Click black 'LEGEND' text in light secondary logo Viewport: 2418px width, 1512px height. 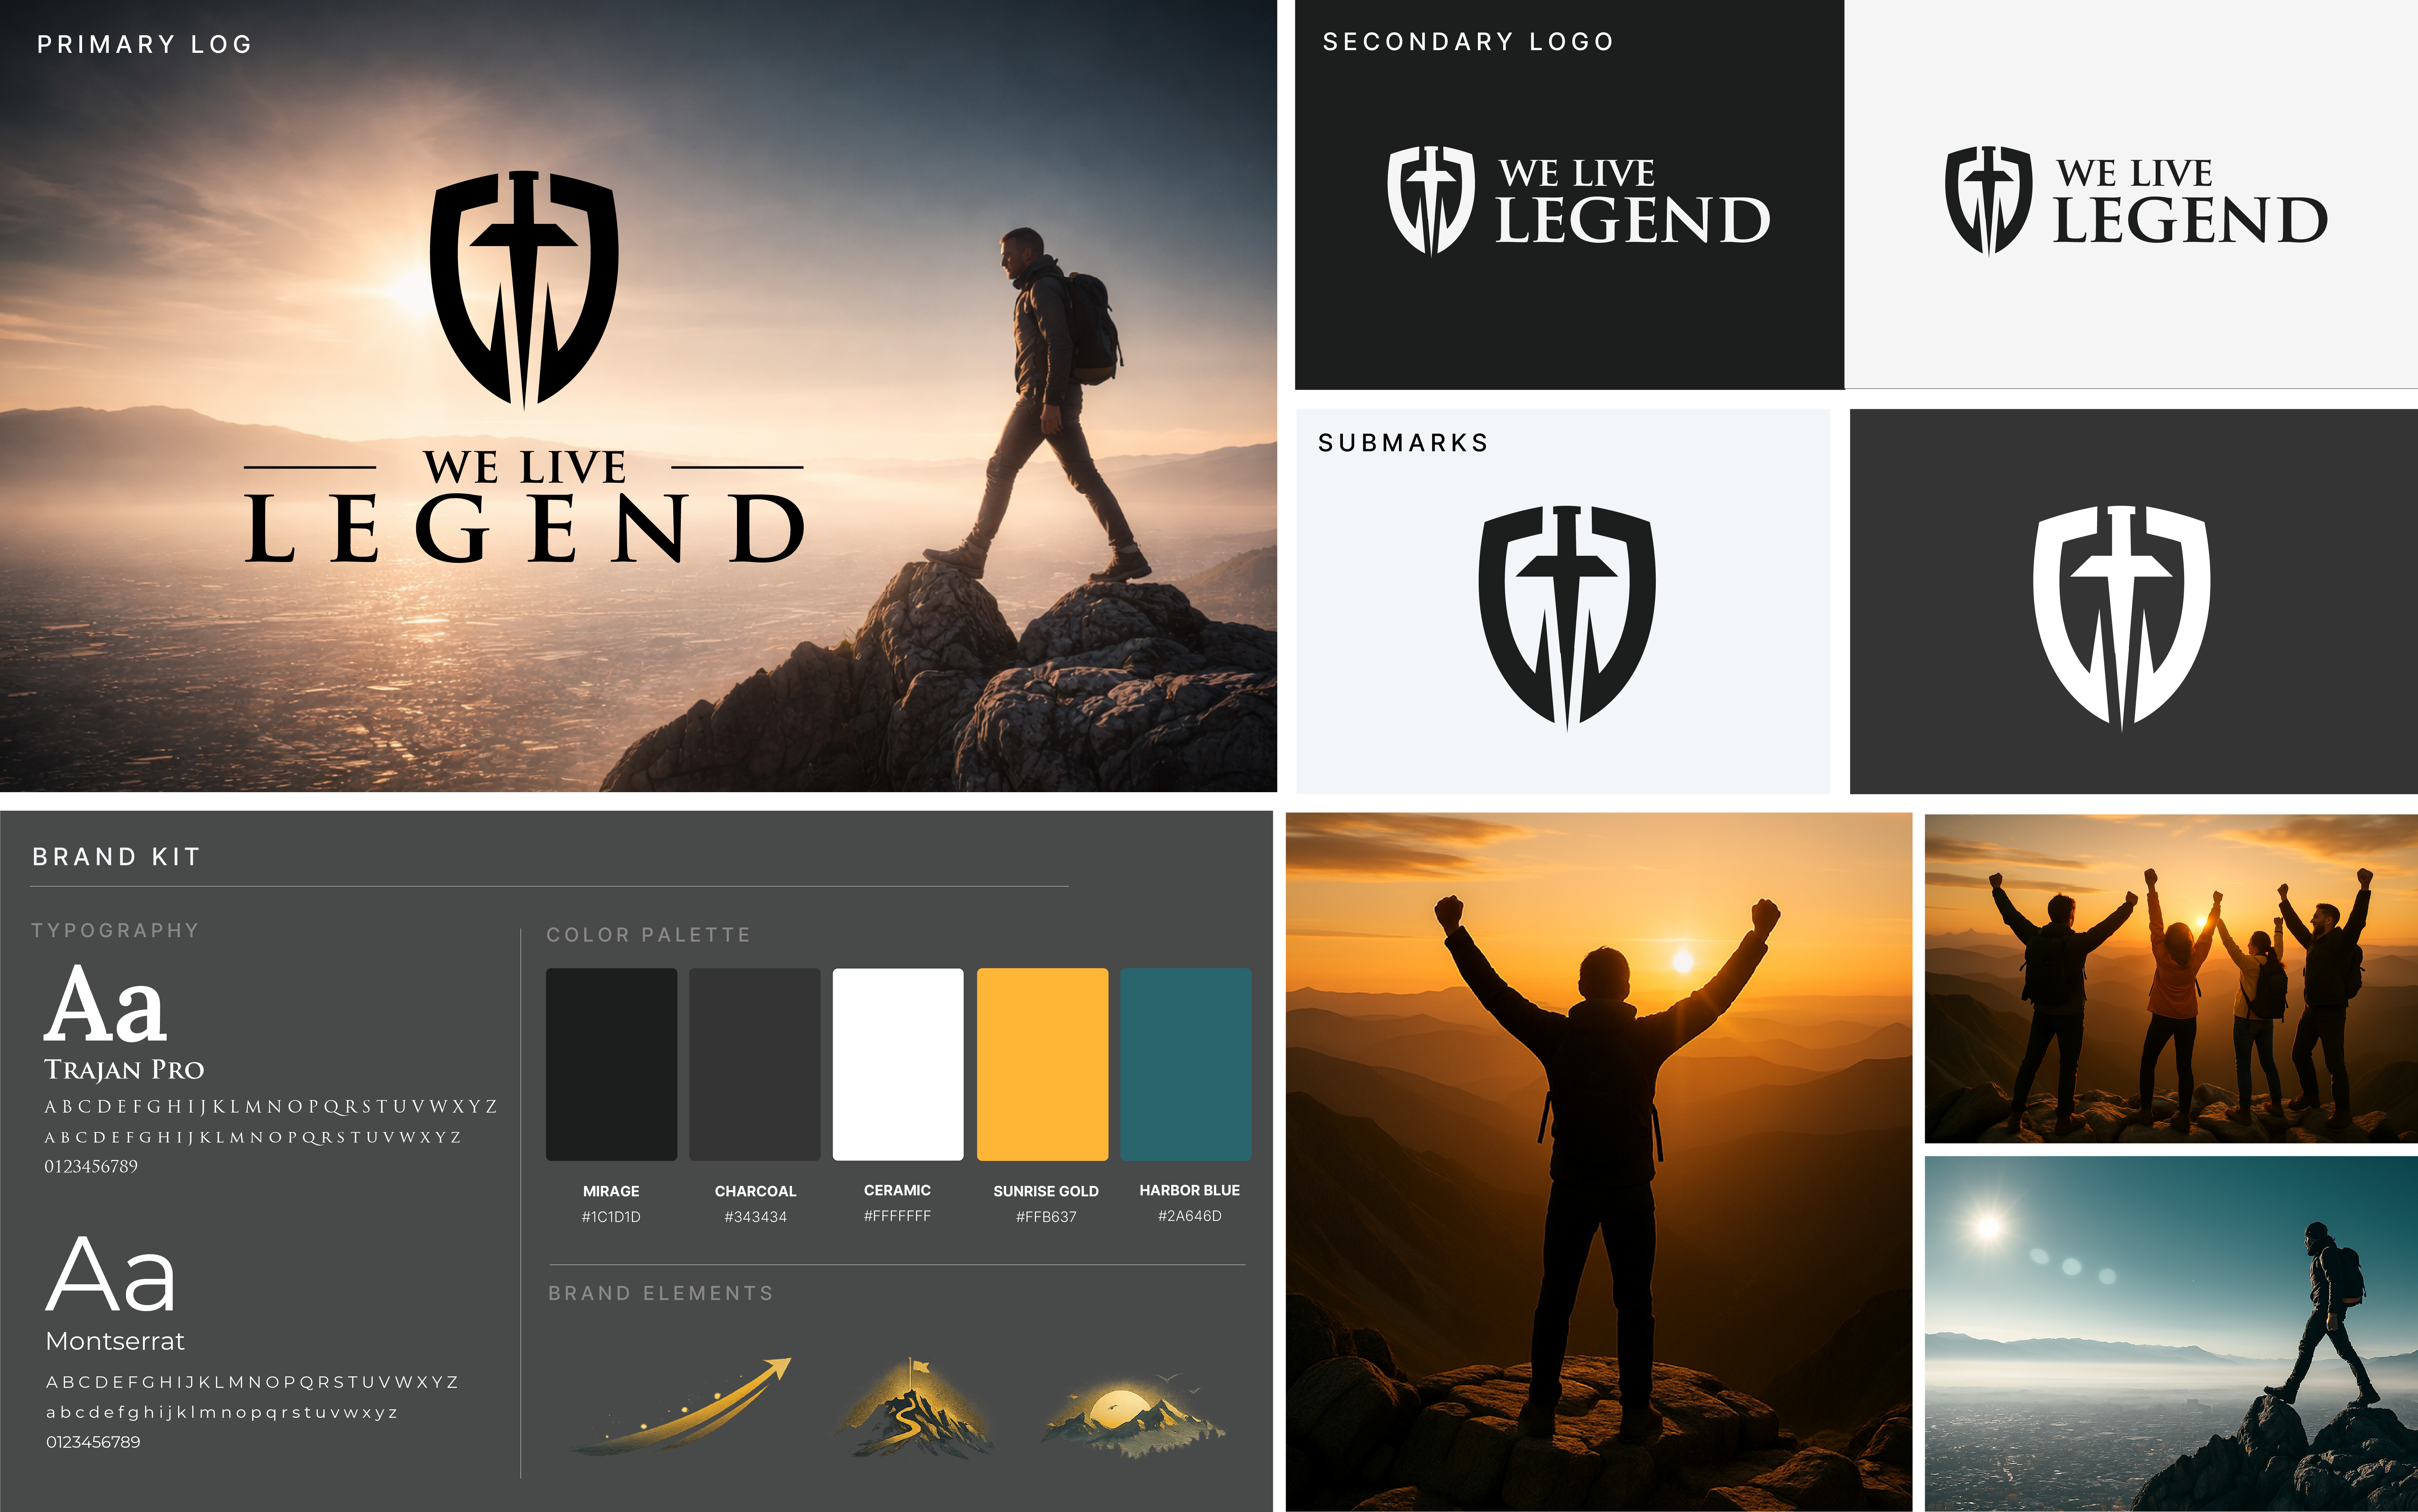click(x=2190, y=220)
